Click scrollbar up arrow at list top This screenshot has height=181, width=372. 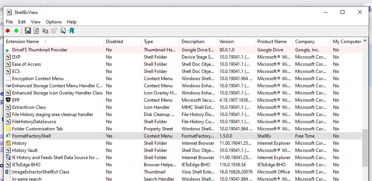[x=365, y=40]
